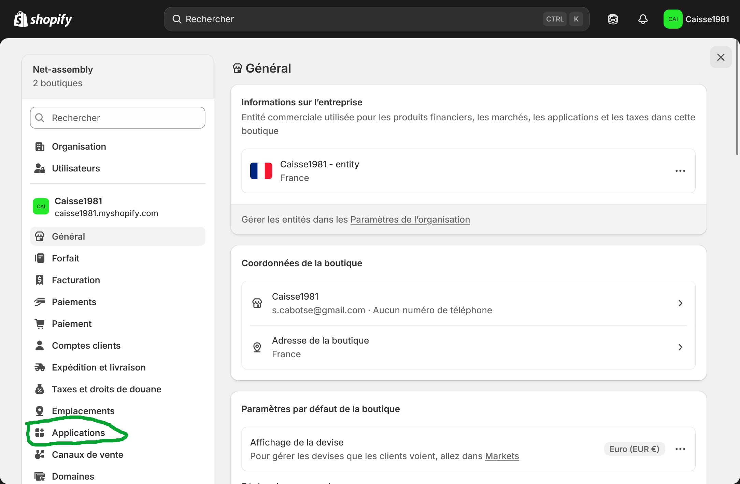Go to Canaux de vente
The height and width of the screenshot is (484, 740).
(118, 455)
